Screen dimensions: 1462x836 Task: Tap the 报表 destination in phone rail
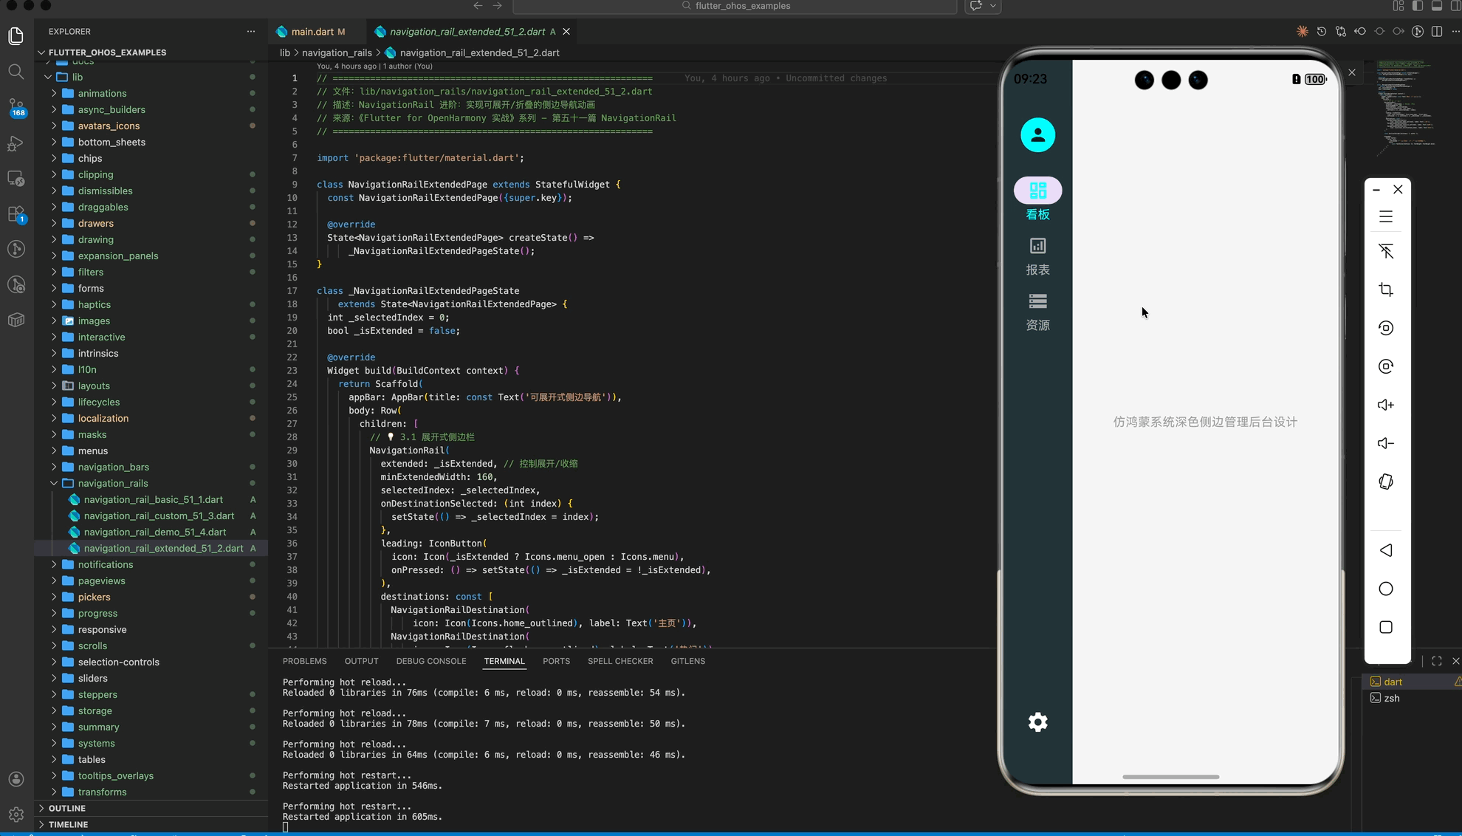pyautogui.click(x=1037, y=256)
